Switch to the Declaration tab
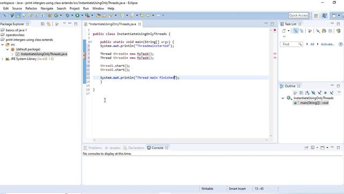344x194 pixels. tap(134, 148)
